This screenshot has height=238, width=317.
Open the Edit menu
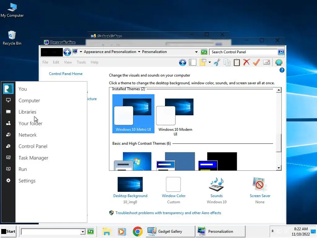click(x=56, y=62)
